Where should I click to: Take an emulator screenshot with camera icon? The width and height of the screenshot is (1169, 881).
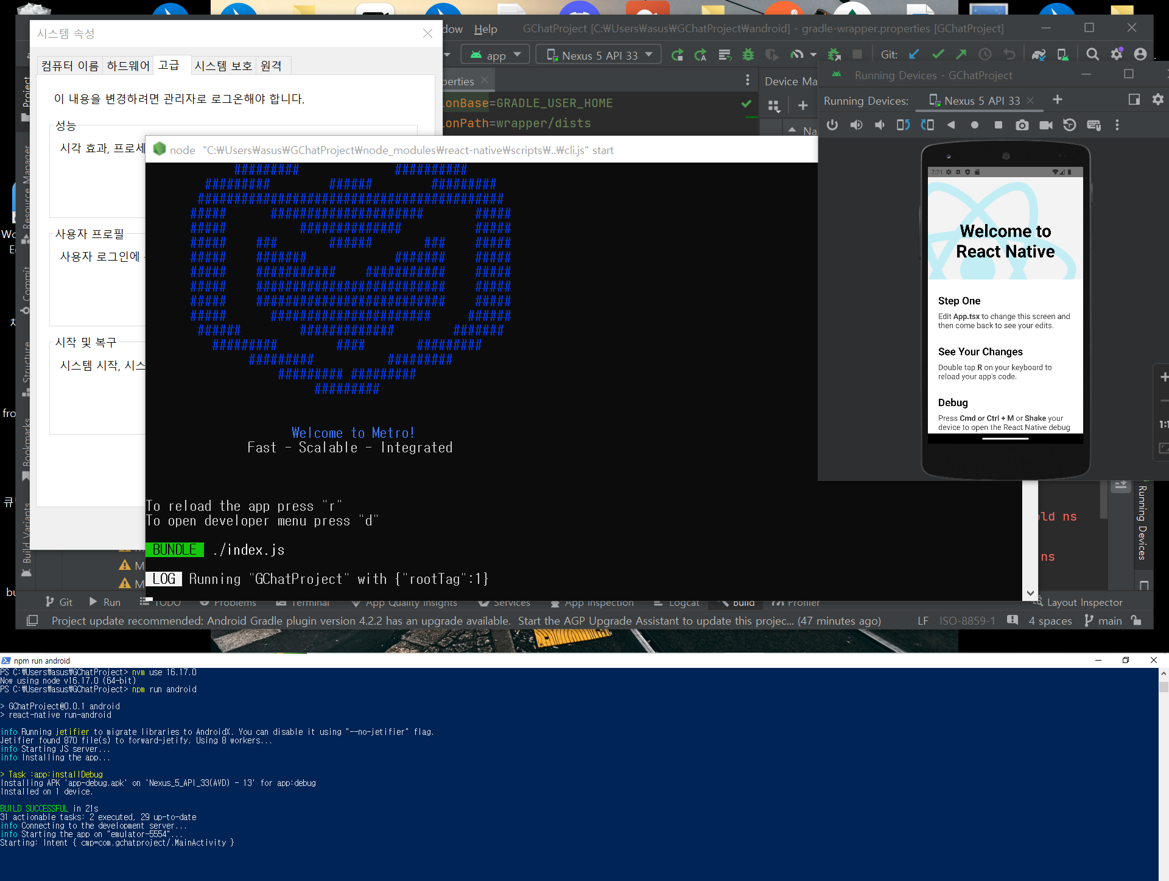pyautogui.click(x=1022, y=125)
